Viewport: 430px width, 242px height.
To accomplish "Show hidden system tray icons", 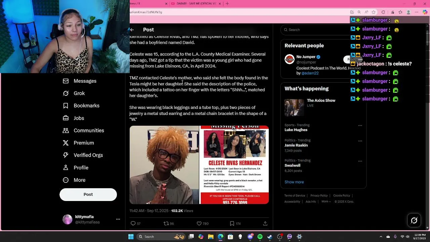I will (381, 237).
